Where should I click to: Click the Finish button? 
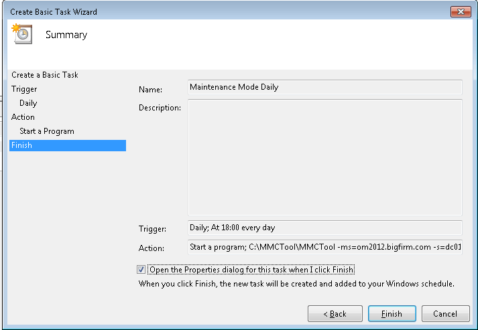click(x=392, y=313)
